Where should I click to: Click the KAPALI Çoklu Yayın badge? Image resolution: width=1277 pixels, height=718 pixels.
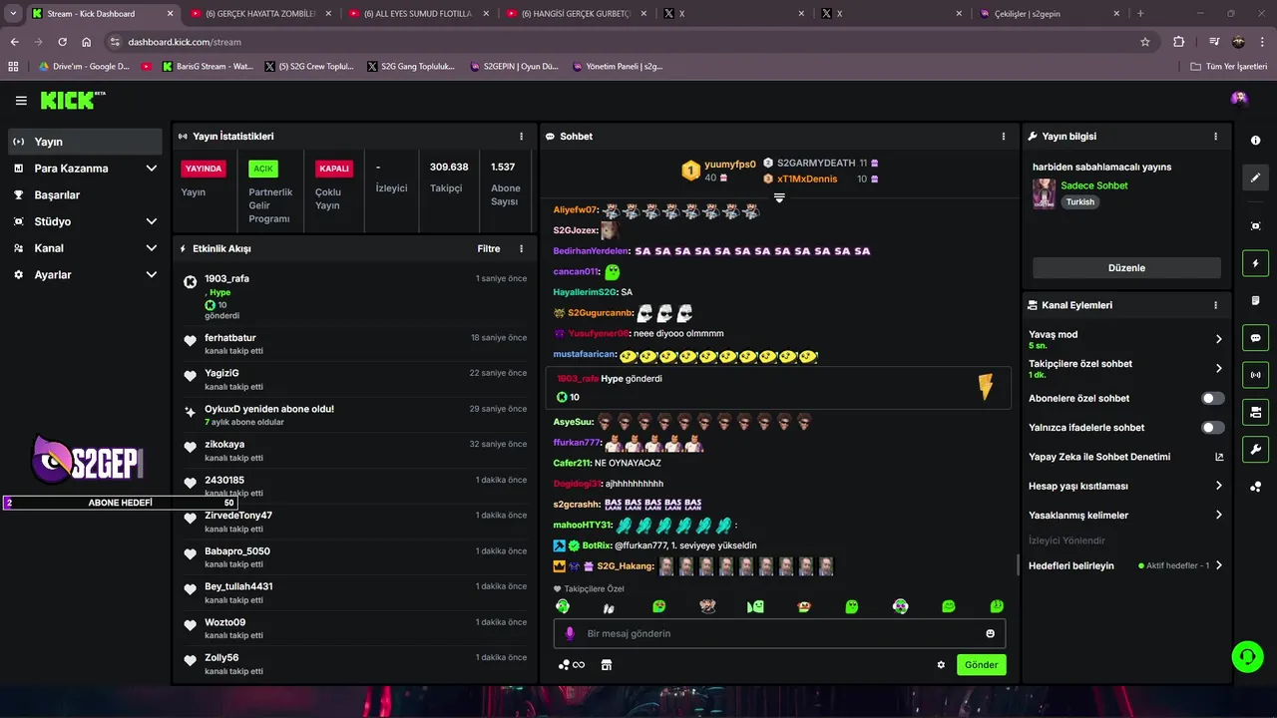pyautogui.click(x=333, y=169)
